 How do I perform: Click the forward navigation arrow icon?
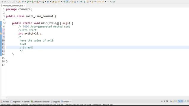point(108,2)
